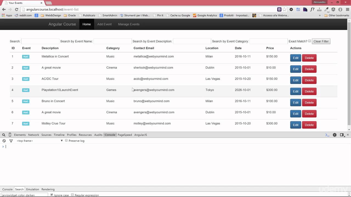Click the drawer search input jarviswidget-color-darken
Image resolution: width=351 pixels, height=197 pixels.
tap(25, 195)
